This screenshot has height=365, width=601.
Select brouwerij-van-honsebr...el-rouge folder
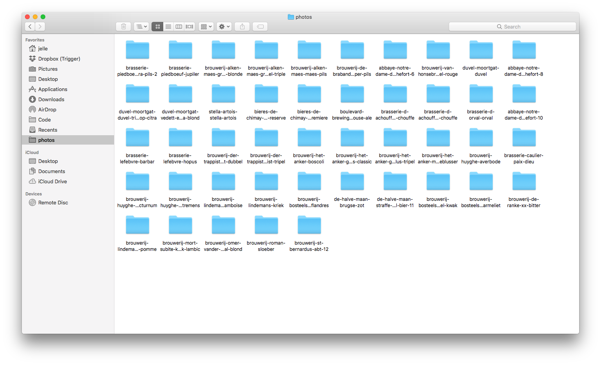click(x=438, y=50)
